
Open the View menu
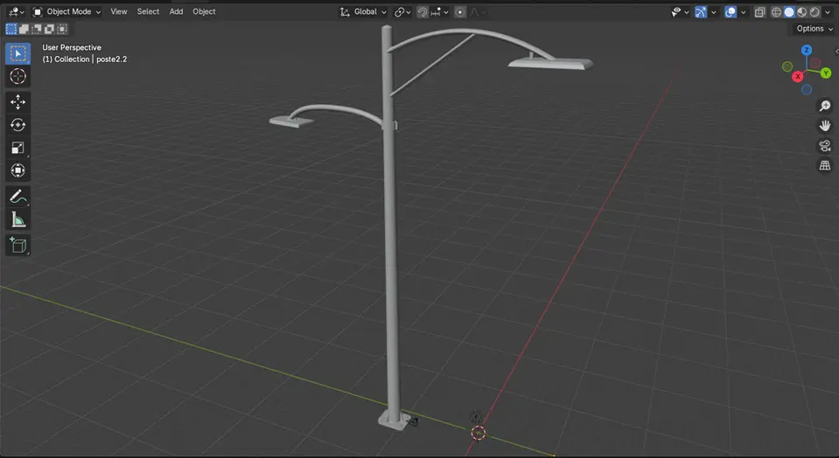click(x=119, y=11)
